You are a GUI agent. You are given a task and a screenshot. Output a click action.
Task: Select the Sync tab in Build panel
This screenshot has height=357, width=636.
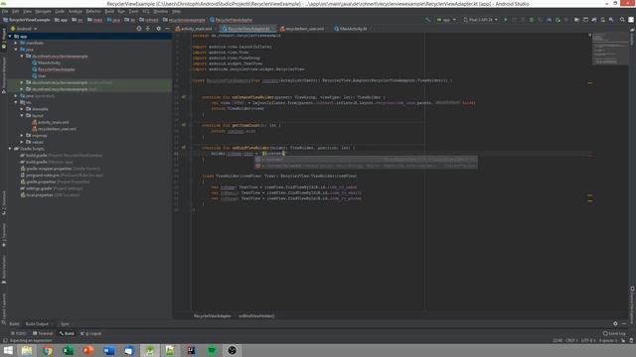tap(65, 324)
